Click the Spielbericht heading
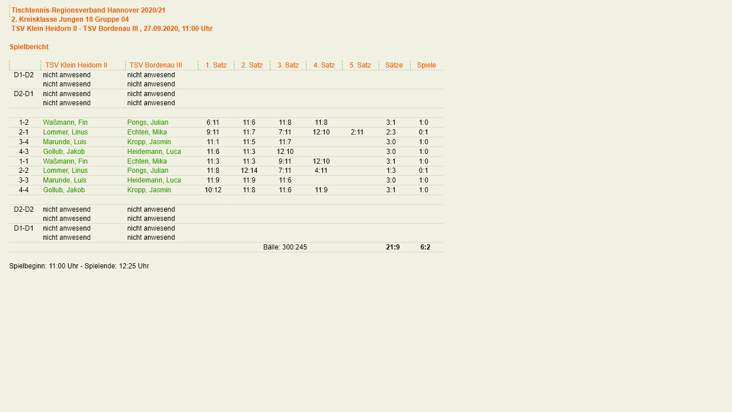 (29, 47)
